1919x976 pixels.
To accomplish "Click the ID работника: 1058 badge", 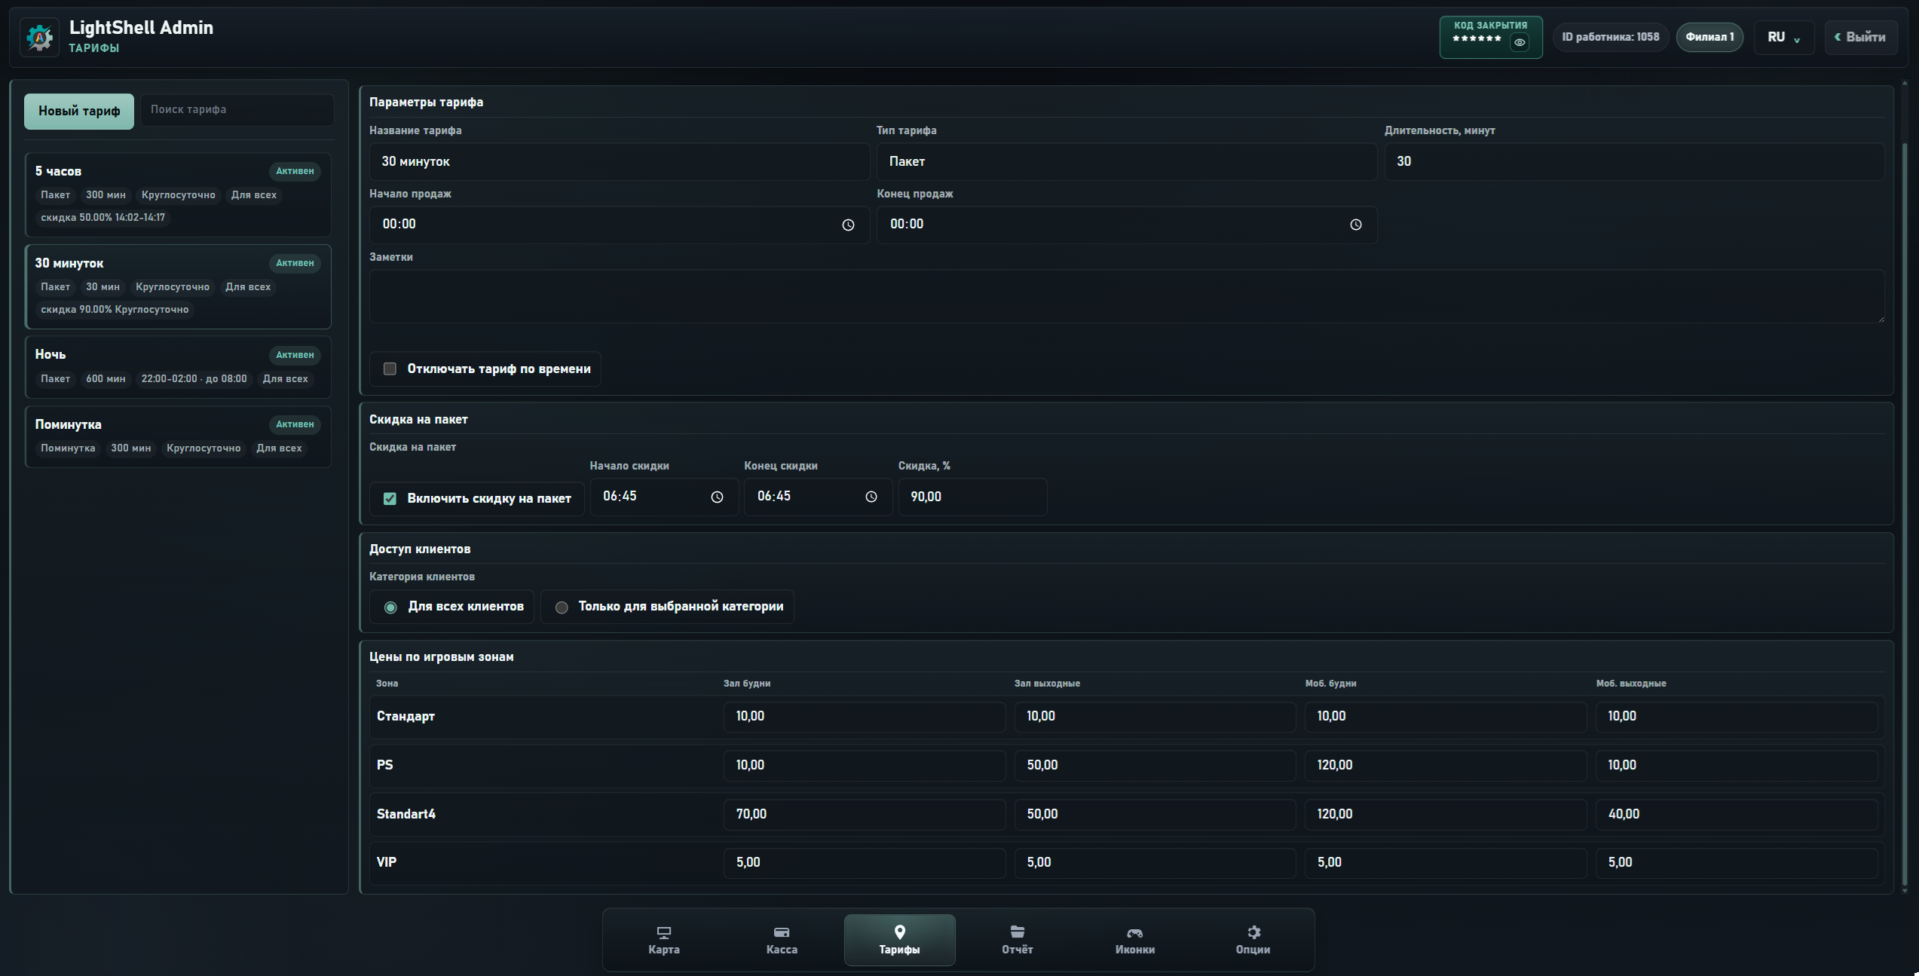I will click(x=1611, y=37).
